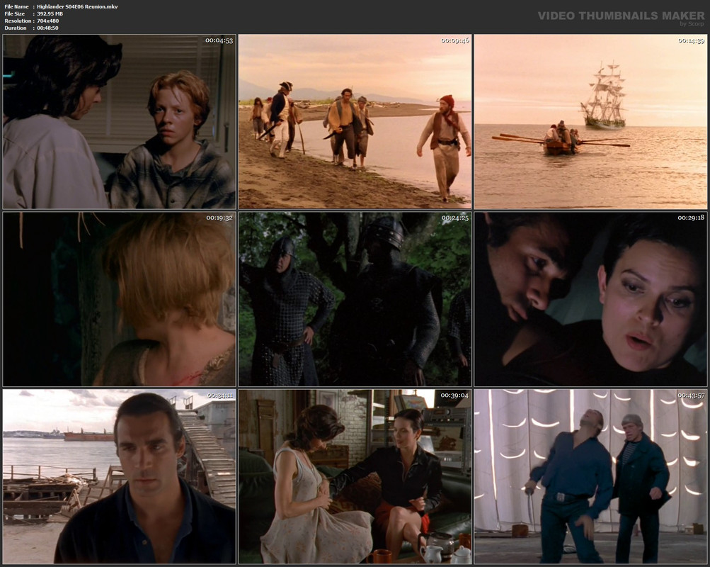
Task: Open the armored knights thumbnail at 00:24:25
Action: pos(355,299)
